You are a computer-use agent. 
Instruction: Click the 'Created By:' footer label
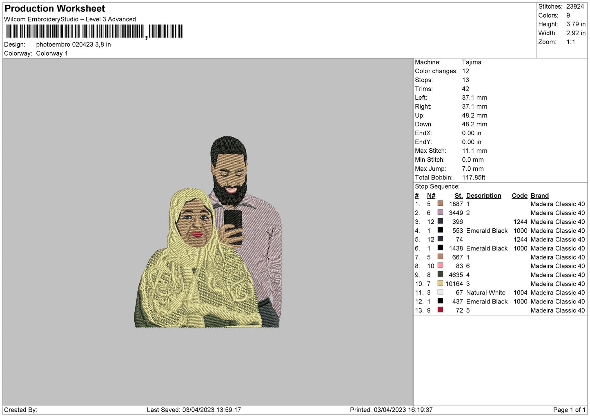click(x=20, y=410)
